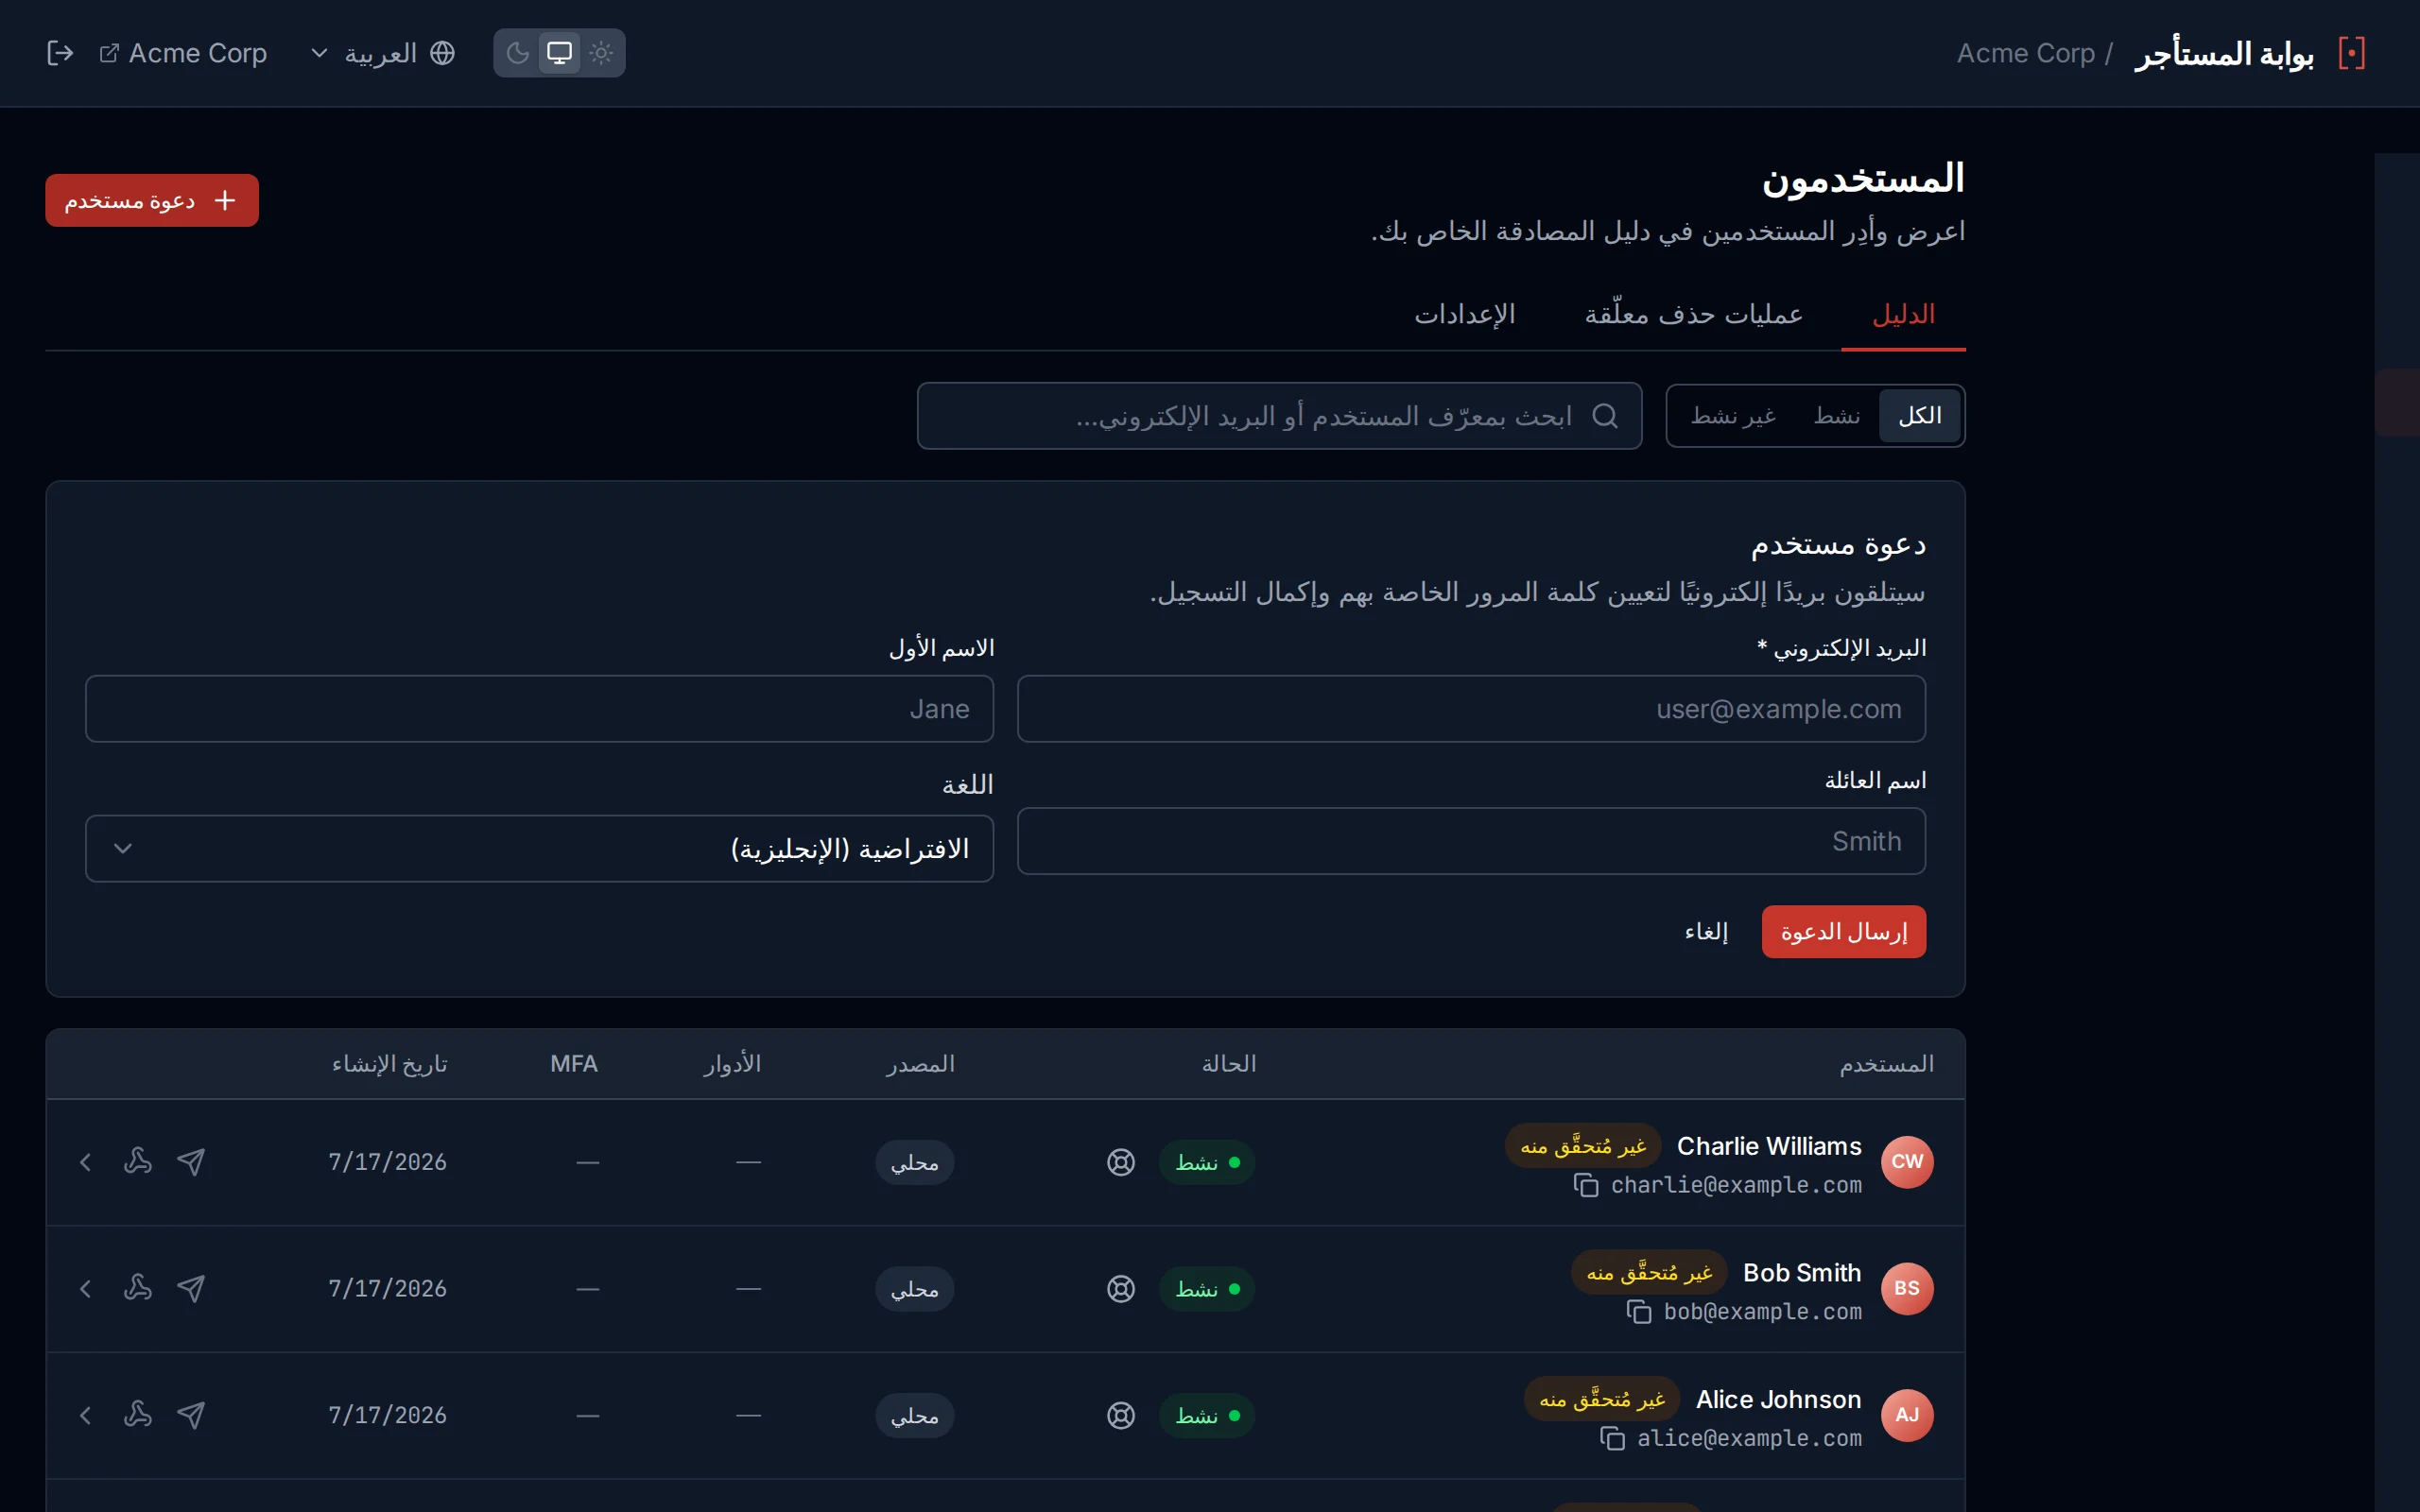Screen dimensions: 2420x1512
Task: Click the magnifier search icon
Action: point(1605,415)
